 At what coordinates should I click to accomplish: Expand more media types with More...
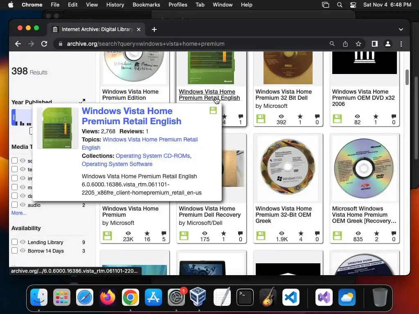click(19, 213)
